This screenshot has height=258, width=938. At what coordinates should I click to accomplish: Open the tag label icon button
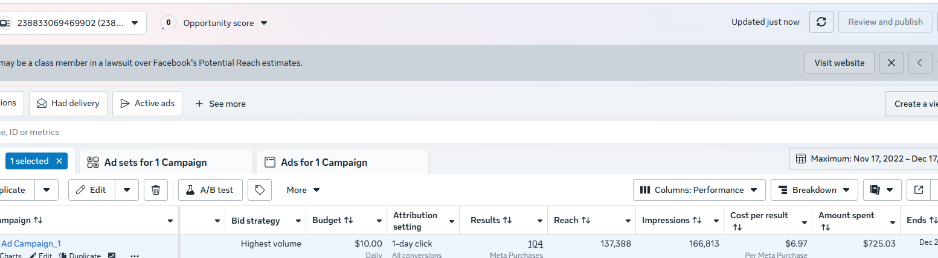tap(260, 190)
